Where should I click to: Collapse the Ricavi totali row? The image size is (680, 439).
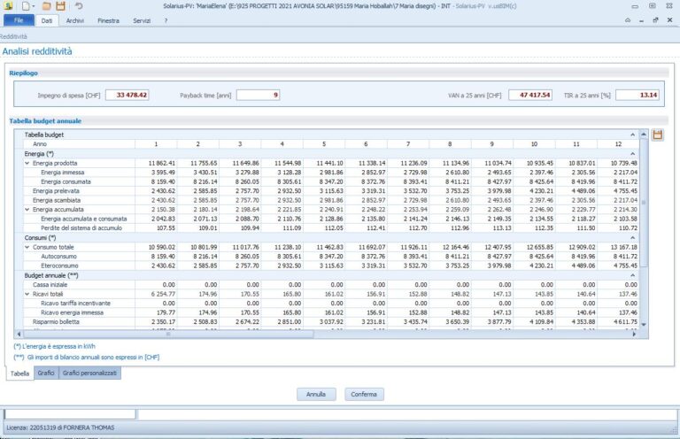click(27, 294)
